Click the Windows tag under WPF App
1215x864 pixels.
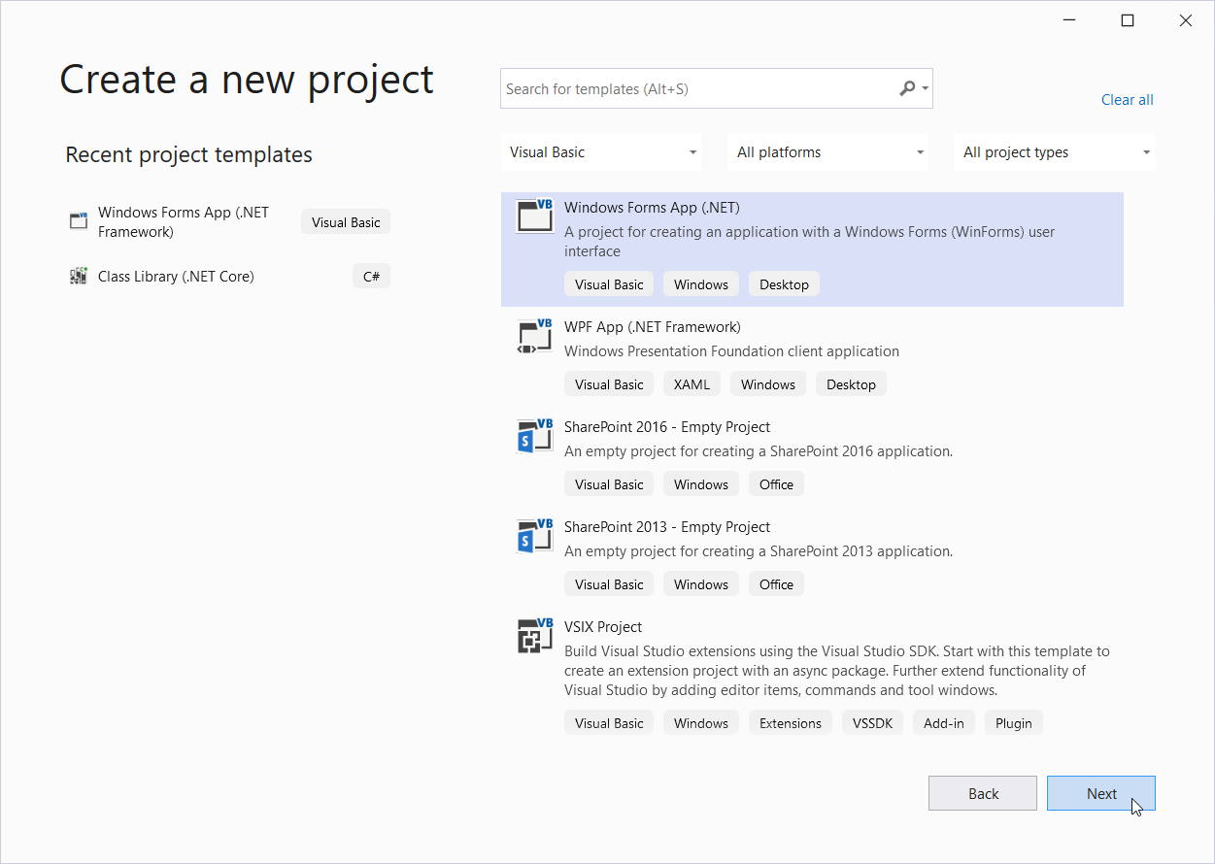tap(768, 384)
